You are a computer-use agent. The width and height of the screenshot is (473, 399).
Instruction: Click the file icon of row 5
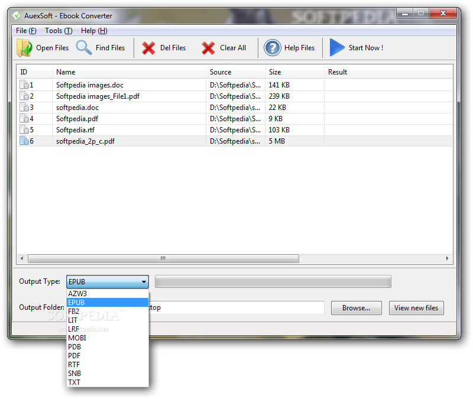tap(24, 129)
